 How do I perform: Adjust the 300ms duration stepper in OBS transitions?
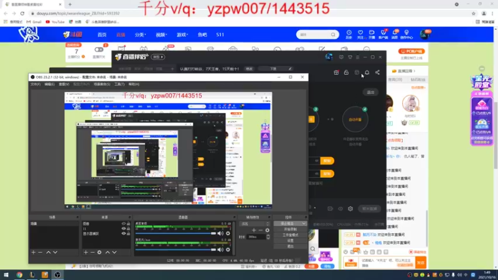tap(268, 237)
